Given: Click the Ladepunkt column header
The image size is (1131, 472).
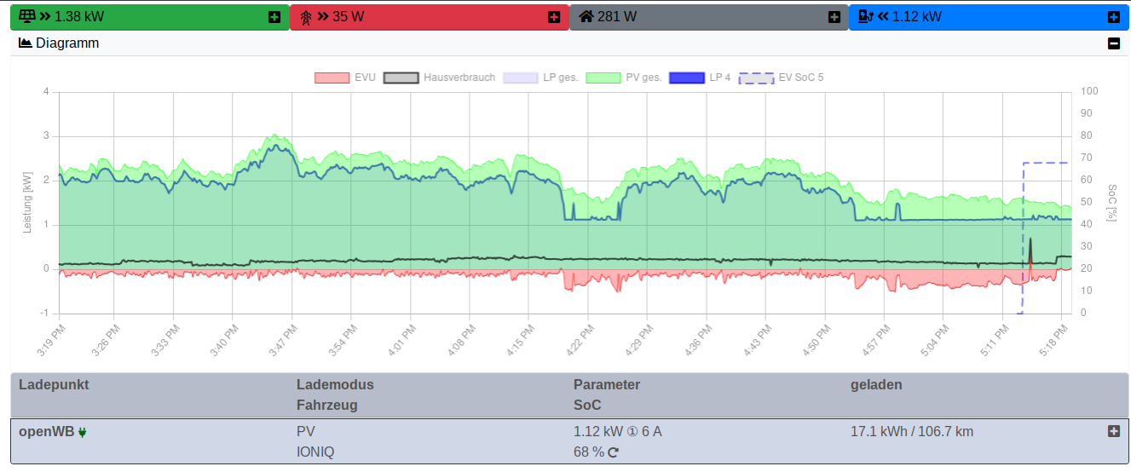Looking at the screenshot, I should click(x=54, y=384).
